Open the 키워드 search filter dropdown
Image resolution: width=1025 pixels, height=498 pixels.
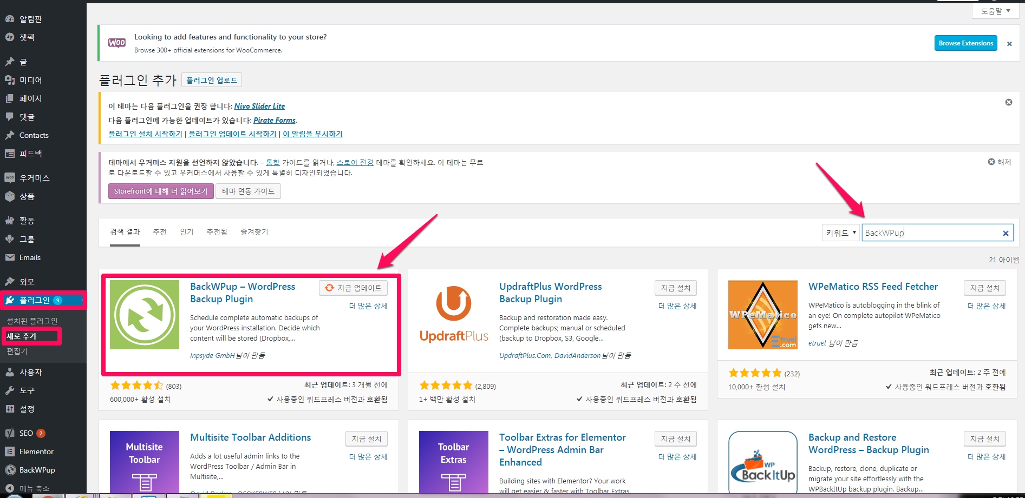pyautogui.click(x=840, y=233)
